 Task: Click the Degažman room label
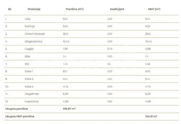[32, 94]
